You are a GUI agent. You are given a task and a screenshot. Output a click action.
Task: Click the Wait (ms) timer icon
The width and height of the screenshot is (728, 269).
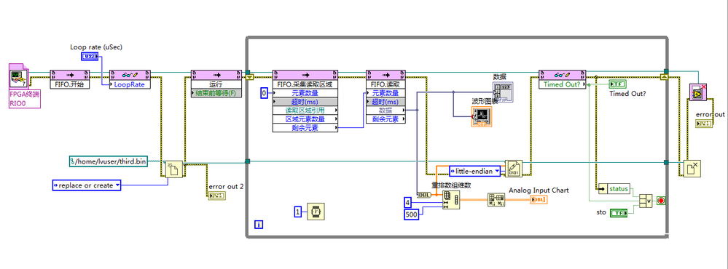(316, 212)
